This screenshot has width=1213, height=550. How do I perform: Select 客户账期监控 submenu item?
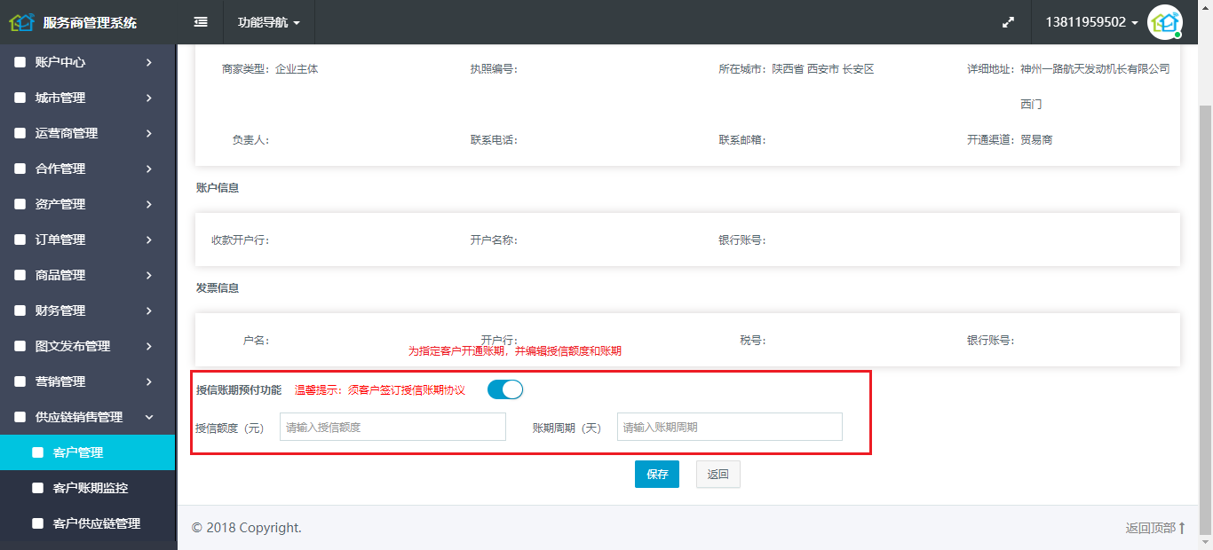(x=88, y=488)
